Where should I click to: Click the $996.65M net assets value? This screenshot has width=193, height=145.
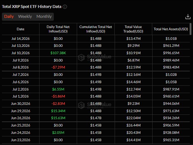click(x=171, y=53)
